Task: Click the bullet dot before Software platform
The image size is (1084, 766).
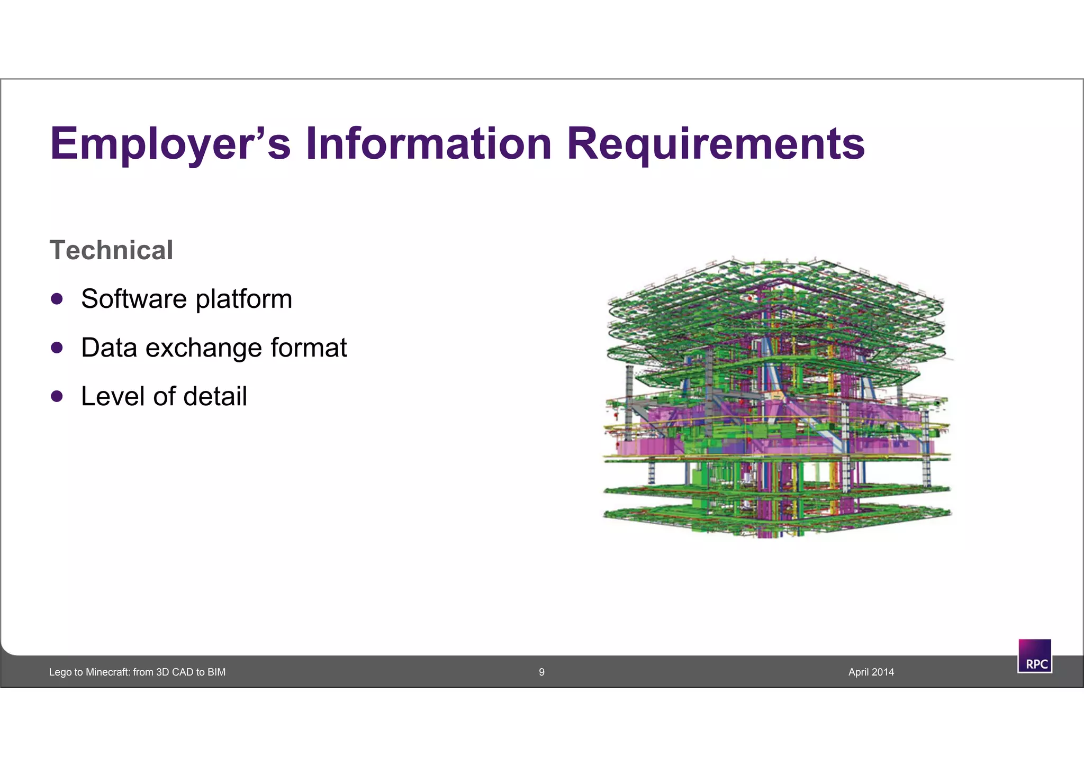Action: point(57,299)
